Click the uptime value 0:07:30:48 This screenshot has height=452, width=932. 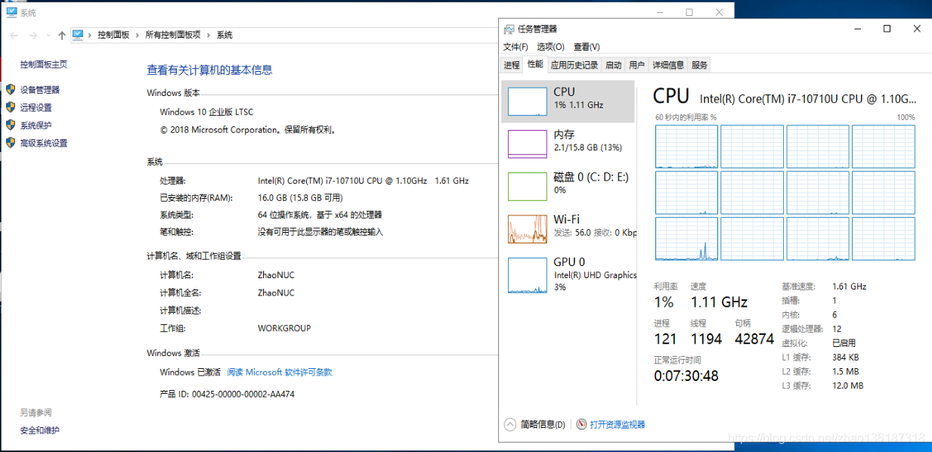click(x=686, y=376)
